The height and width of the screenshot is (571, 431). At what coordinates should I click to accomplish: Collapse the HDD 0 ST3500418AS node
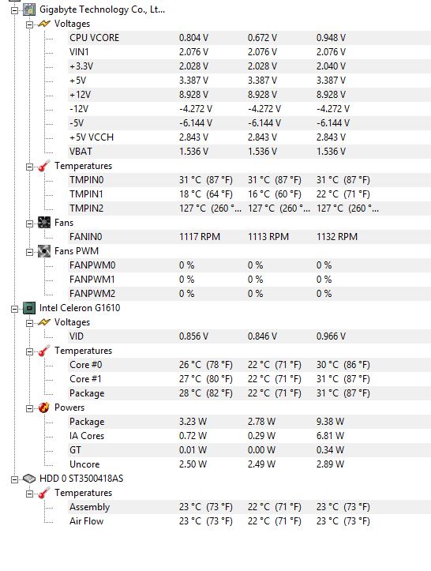click(x=14, y=479)
